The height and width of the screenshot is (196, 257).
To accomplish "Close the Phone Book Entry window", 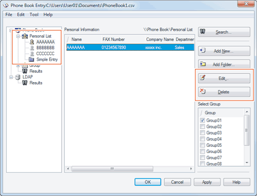I will point(246,4).
